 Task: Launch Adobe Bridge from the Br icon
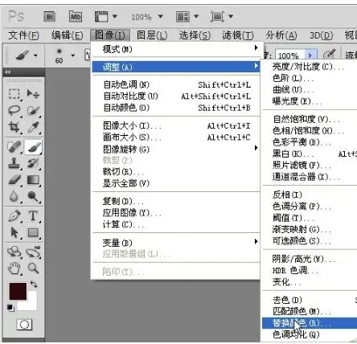coord(50,17)
